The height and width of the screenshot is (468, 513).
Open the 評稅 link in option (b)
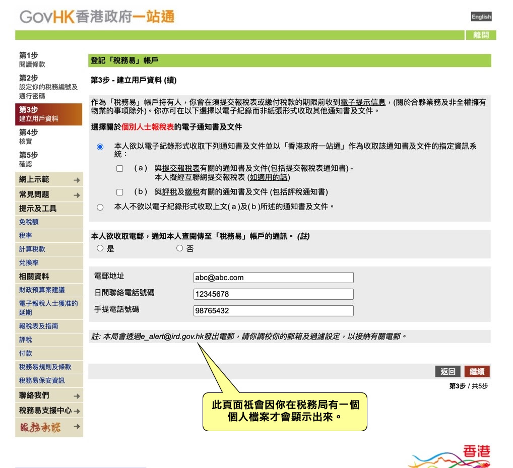point(170,191)
